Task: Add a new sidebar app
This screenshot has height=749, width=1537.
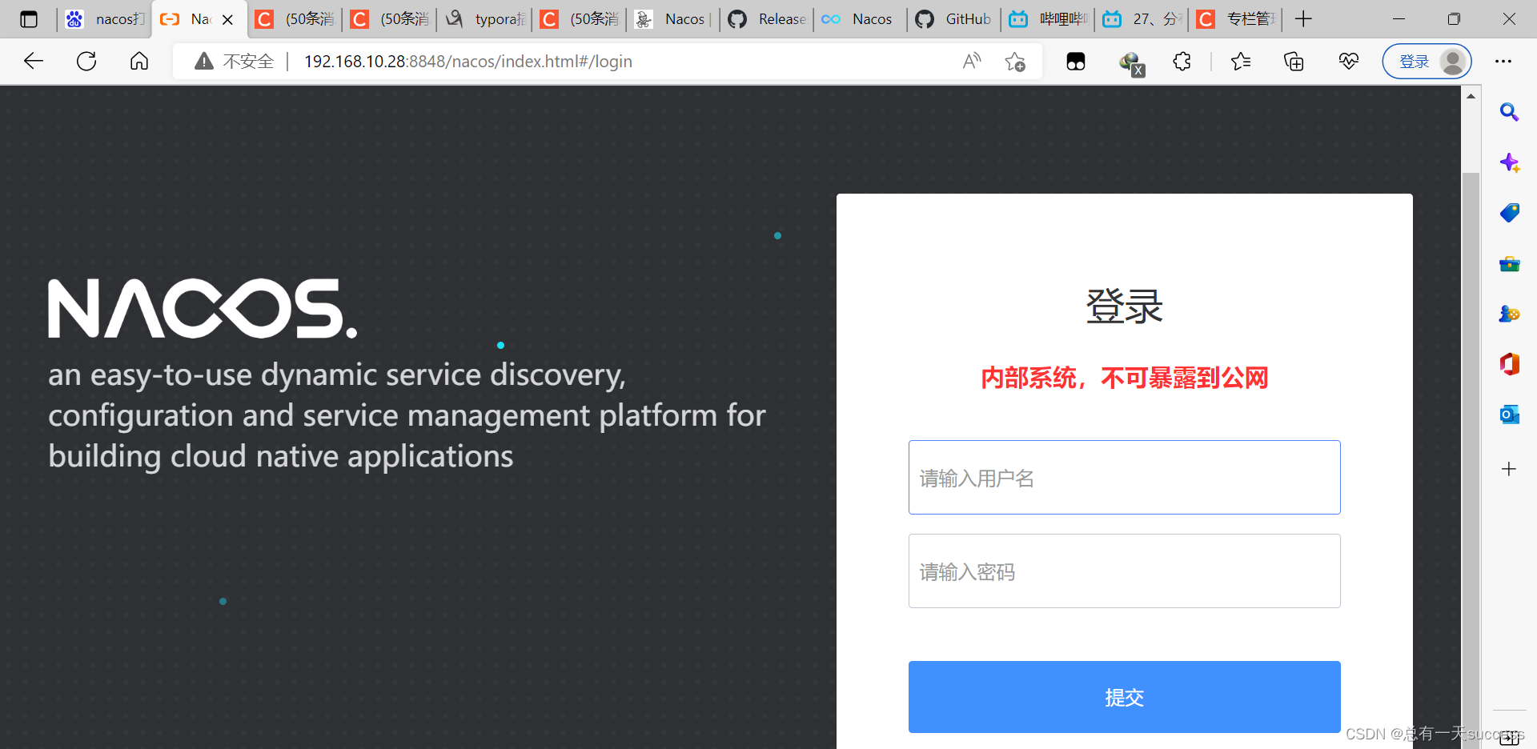Action: point(1509,469)
